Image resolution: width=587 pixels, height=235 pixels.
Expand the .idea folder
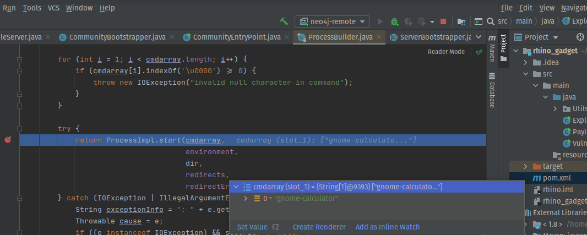[525, 63]
